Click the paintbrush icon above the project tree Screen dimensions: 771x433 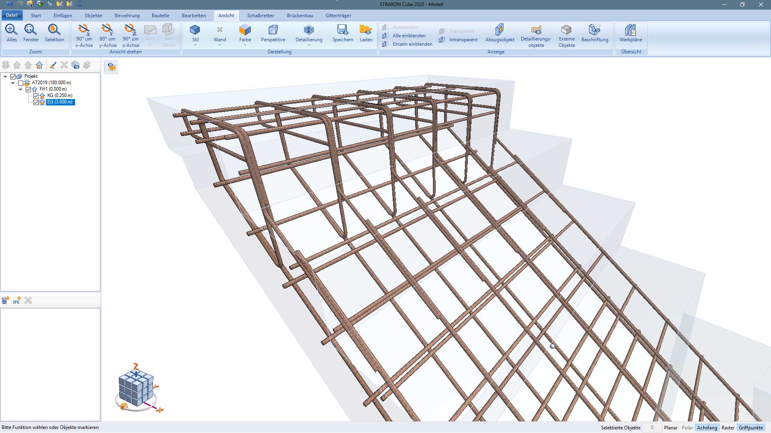[53, 65]
